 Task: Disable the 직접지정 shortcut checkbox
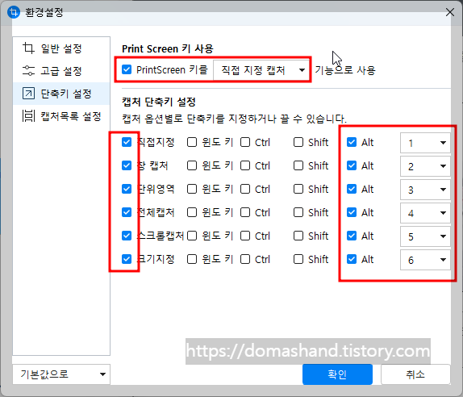[x=127, y=142]
